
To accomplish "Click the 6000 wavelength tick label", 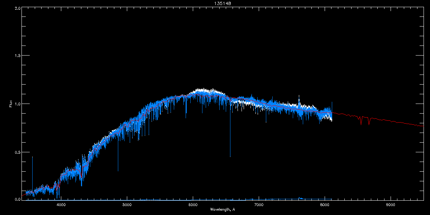I will coord(193,205).
